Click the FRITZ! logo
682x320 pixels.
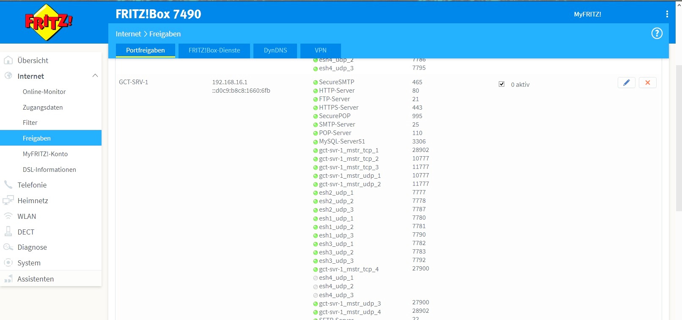[49, 22]
